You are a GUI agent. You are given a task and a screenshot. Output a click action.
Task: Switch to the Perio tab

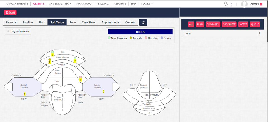click(73, 23)
